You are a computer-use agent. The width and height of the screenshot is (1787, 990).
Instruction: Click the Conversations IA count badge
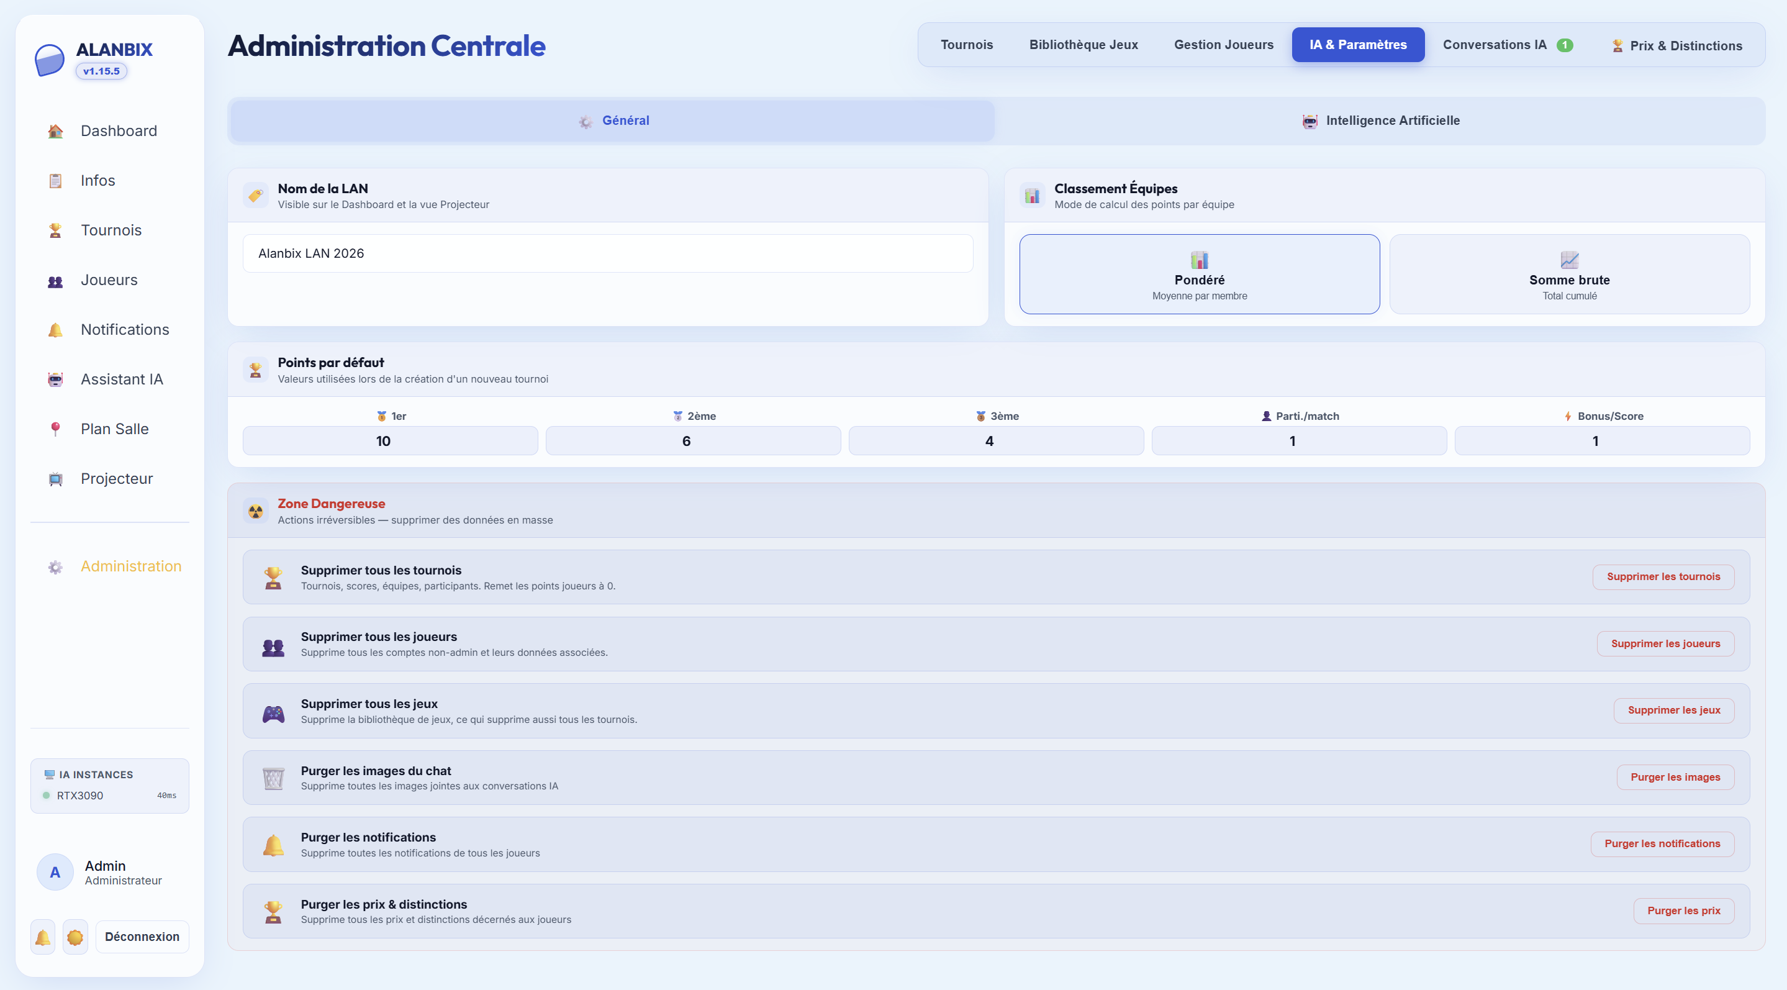[x=1564, y=45]
